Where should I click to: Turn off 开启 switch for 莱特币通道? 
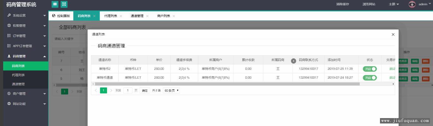[370, 78]
